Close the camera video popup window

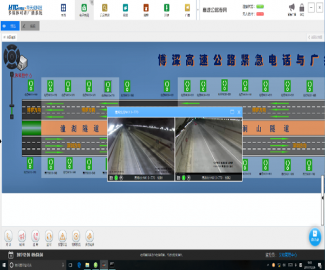(x=239, y=112)
